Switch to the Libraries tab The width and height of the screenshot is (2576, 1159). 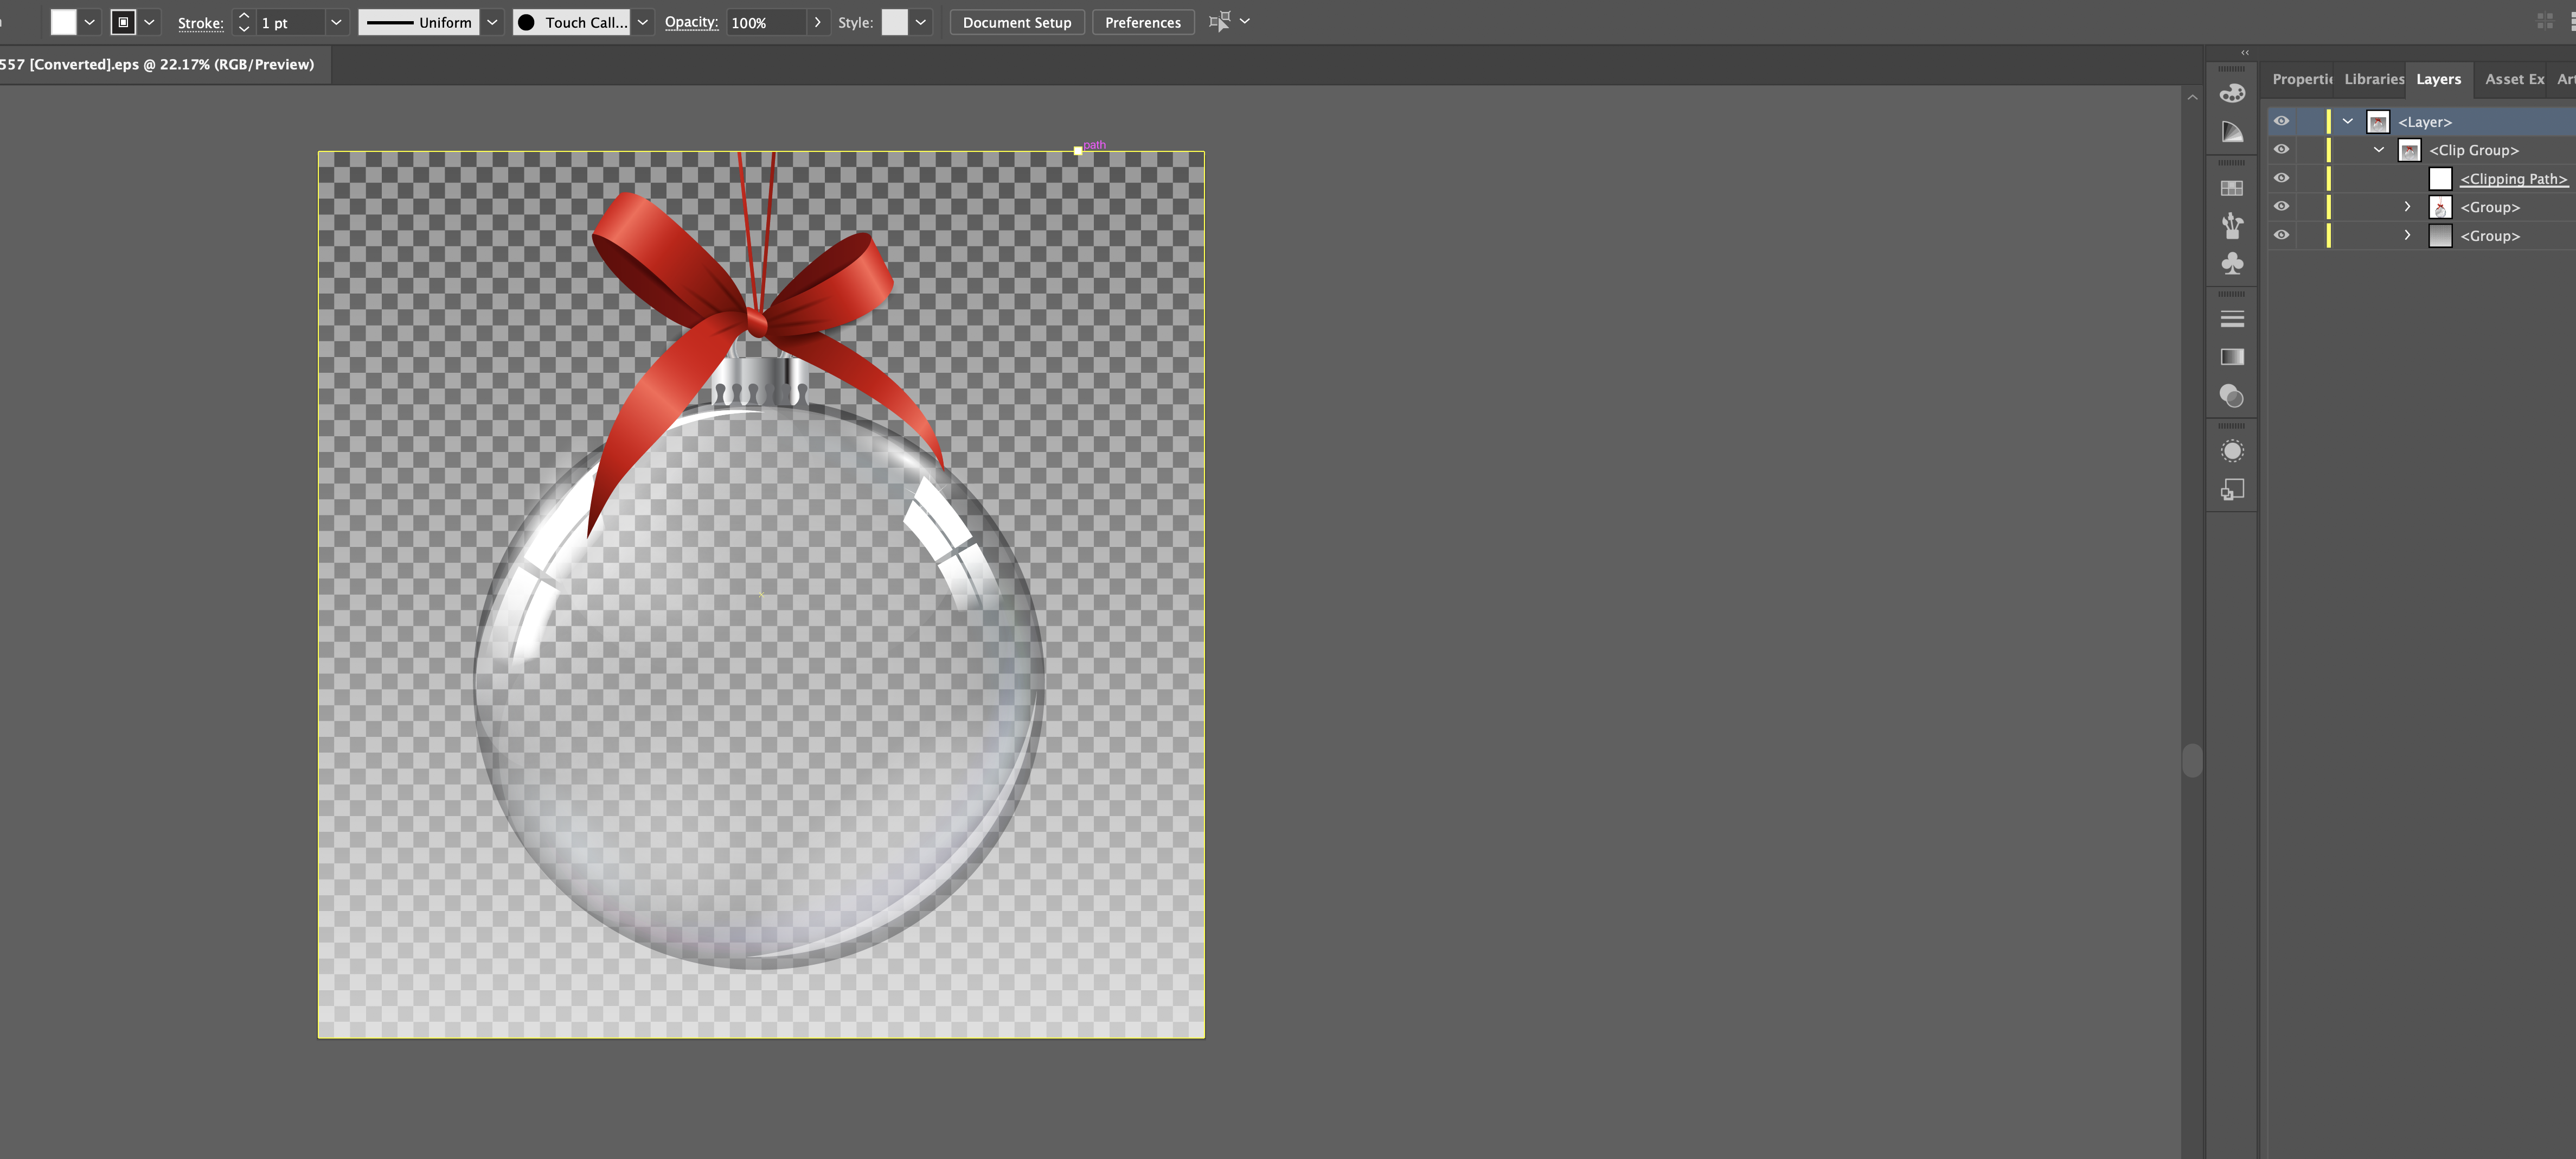(2374, 79)
